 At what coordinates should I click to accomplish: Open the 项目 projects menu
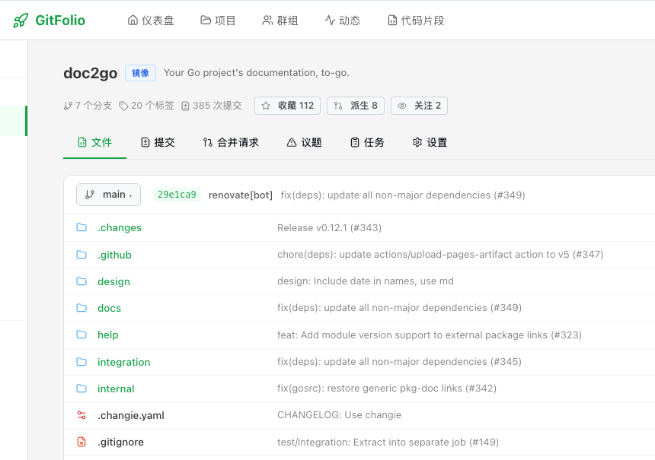218,20
